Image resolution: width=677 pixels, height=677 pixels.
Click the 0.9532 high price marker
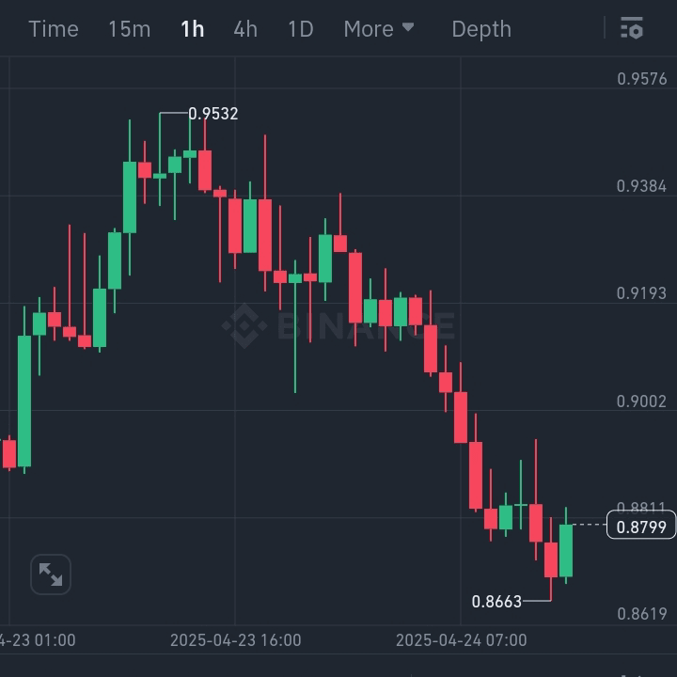click(x=213, y=114)
